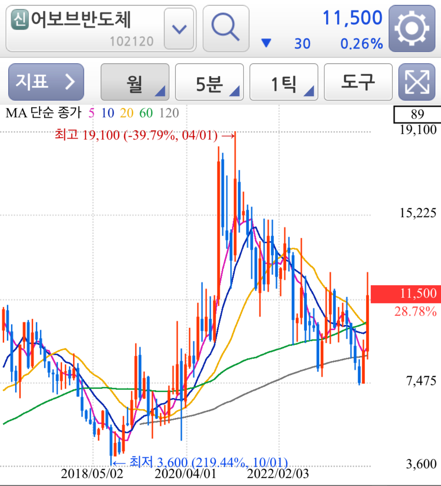Click the 최저 3,600 low-price annotation
Image resolution: width=441 pixels, height=486 pixels.
(x=207, y=463)
